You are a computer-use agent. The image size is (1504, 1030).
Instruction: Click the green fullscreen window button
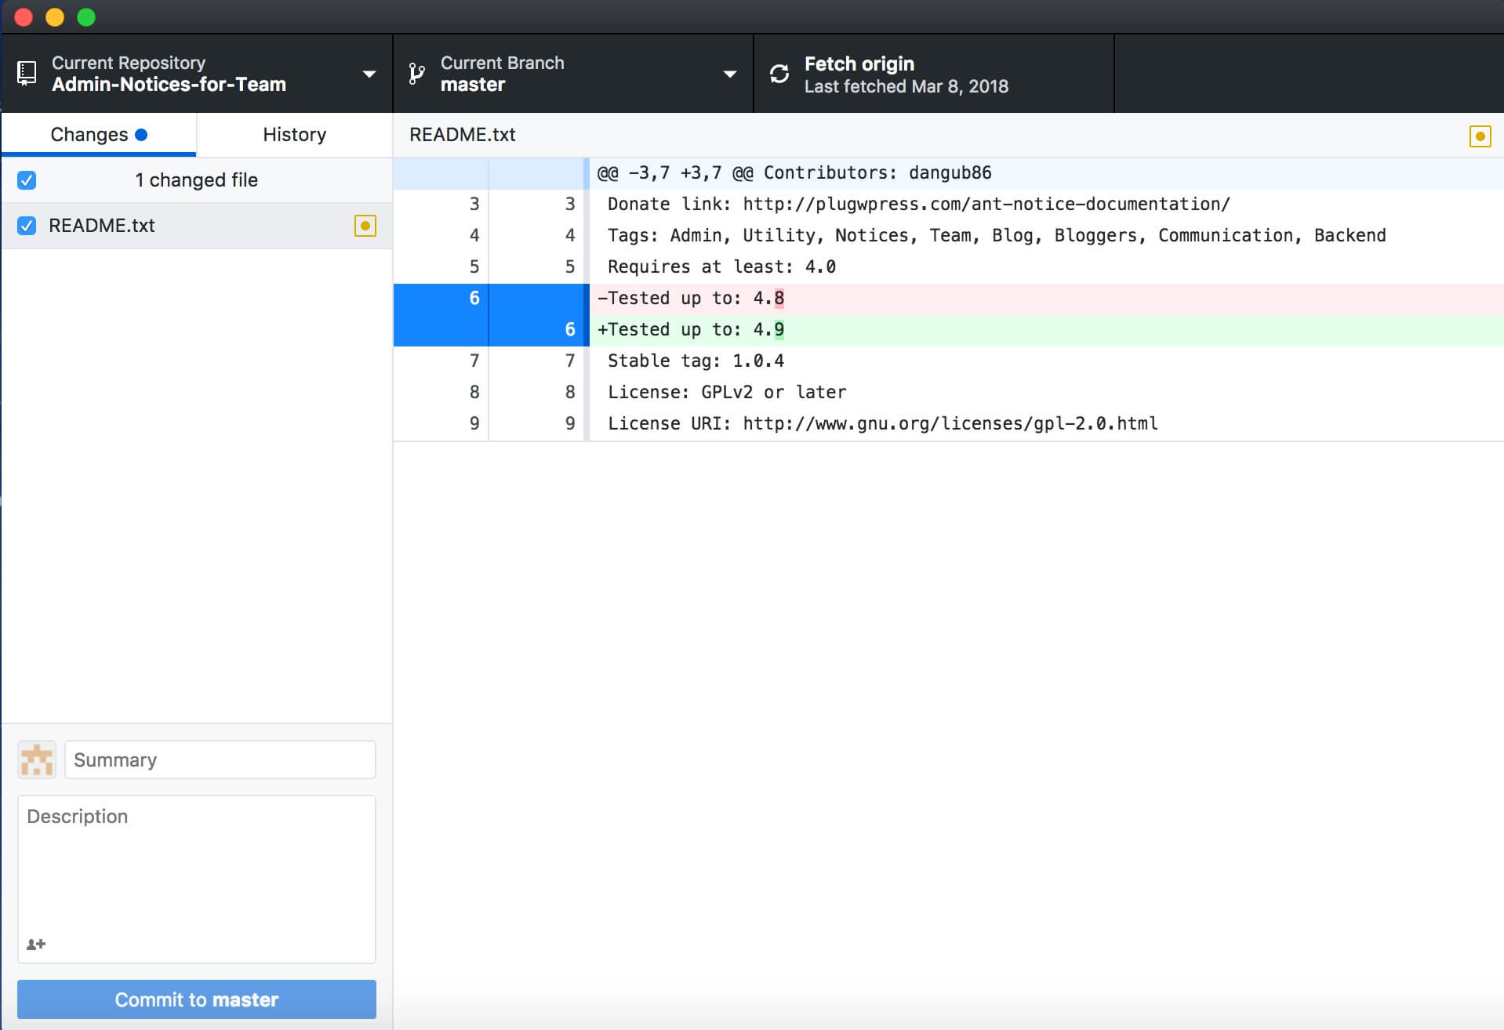86,16
